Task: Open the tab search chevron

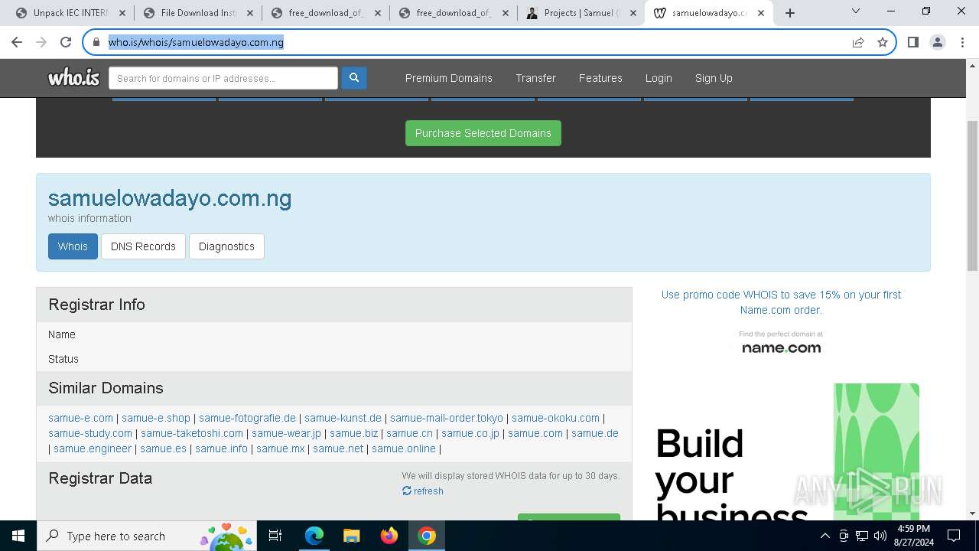Action: [856, 11]
